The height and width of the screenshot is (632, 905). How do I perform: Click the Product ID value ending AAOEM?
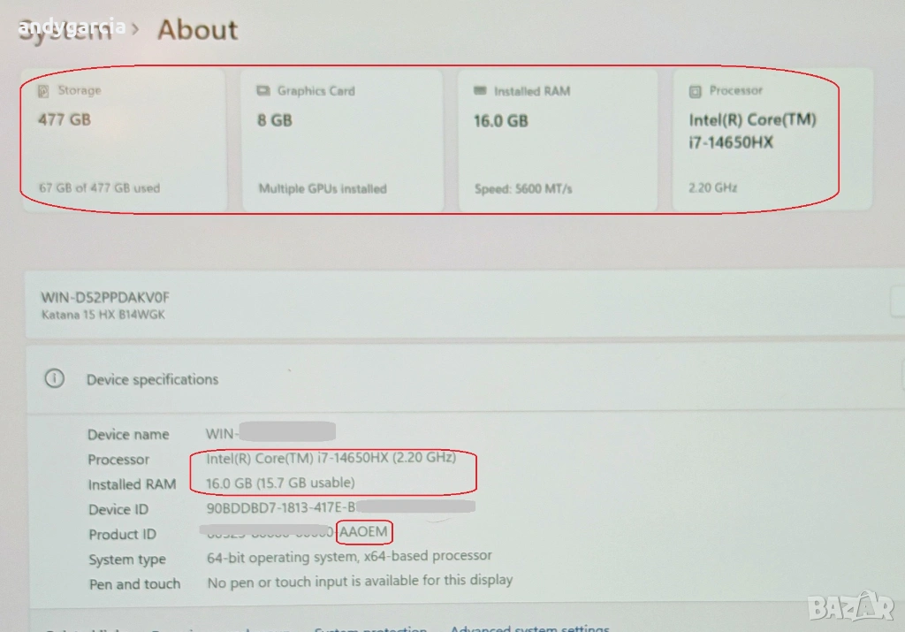pyautogui.click(x=363, y=532)
